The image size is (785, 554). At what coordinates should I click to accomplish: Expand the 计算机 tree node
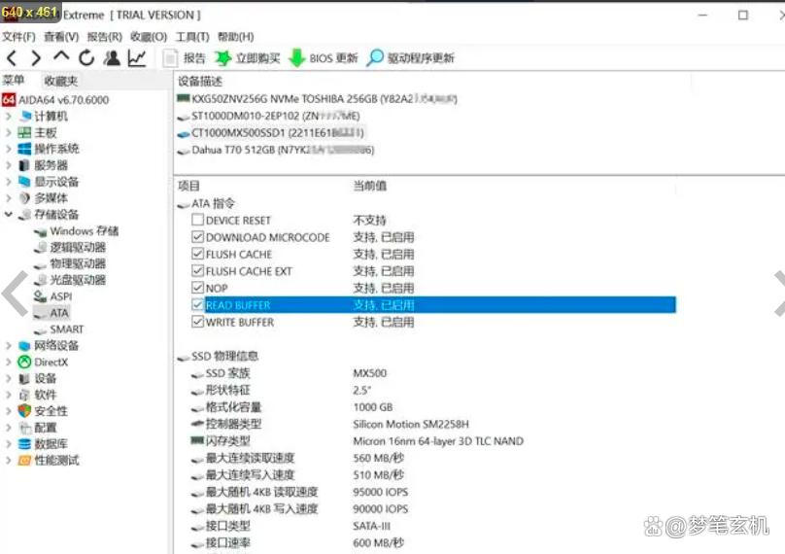click(8, 117)
